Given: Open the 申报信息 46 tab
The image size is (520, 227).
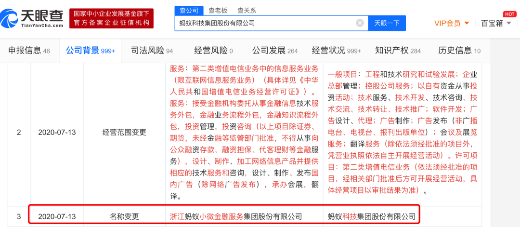Looking at the screenshot, I should click(29, 51).
